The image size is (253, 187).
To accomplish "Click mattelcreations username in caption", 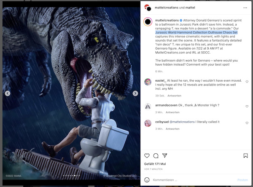I will (167, 20).
